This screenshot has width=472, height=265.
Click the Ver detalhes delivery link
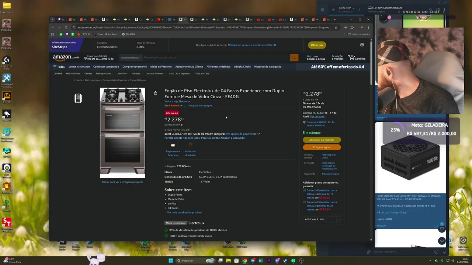click(317, 117)
